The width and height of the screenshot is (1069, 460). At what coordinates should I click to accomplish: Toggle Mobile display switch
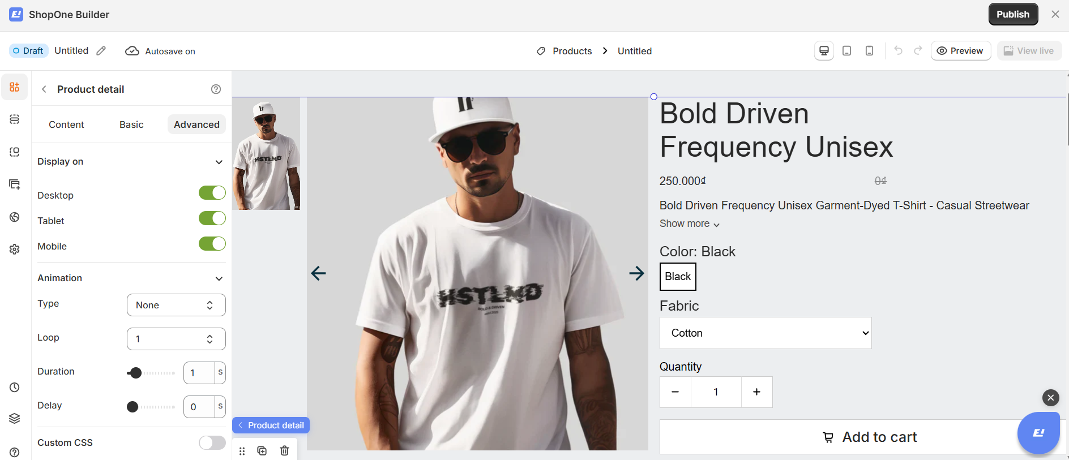(x=212, y=244)
